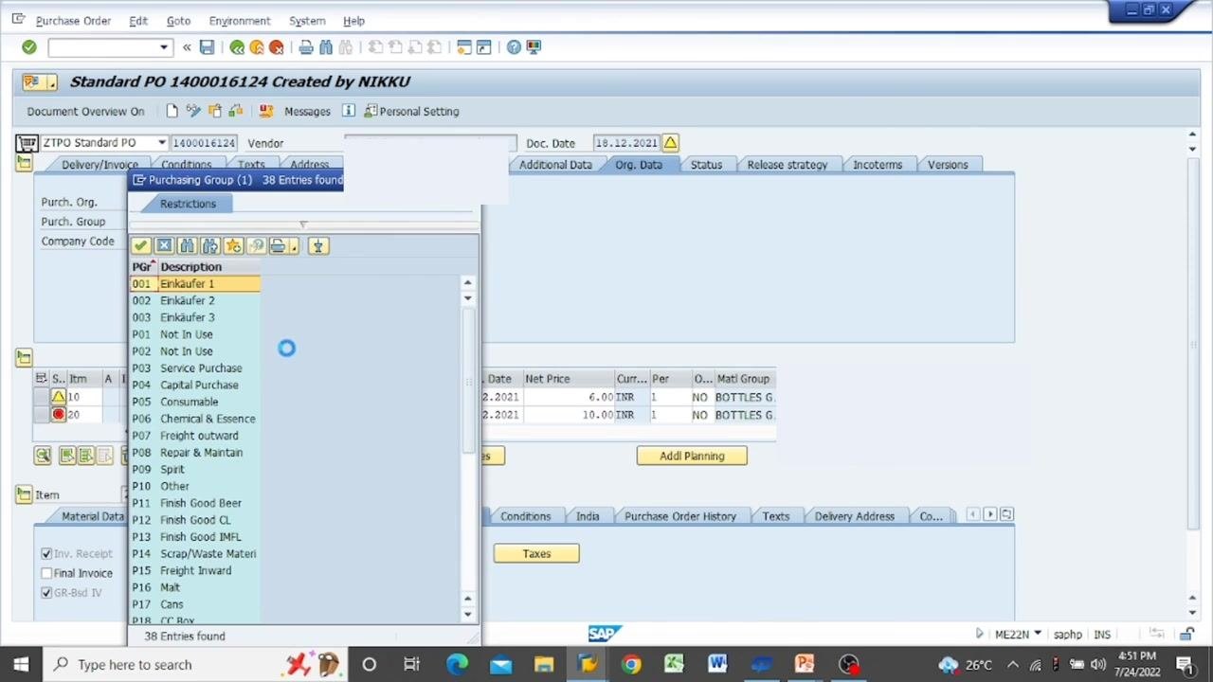Add to personal value list via star icon

[233, 246]
